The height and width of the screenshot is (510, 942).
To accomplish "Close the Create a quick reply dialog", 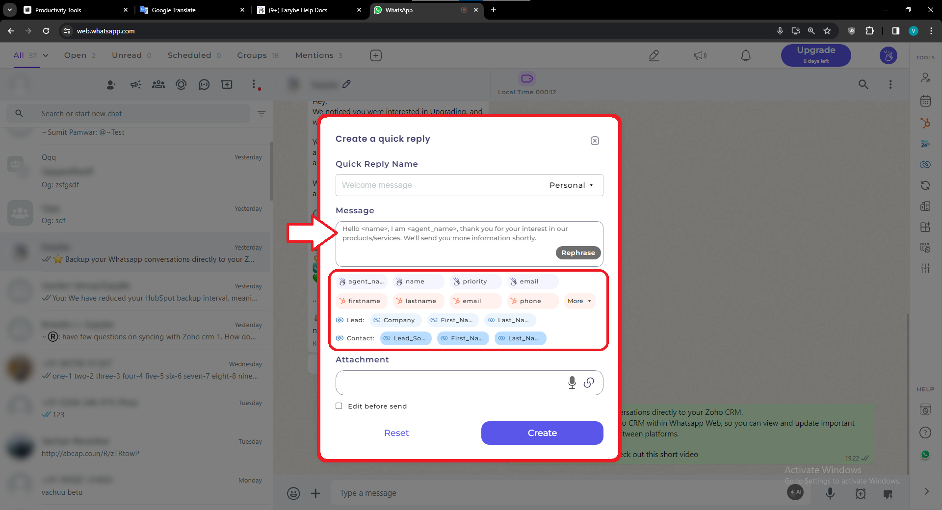I will point(595,141).
